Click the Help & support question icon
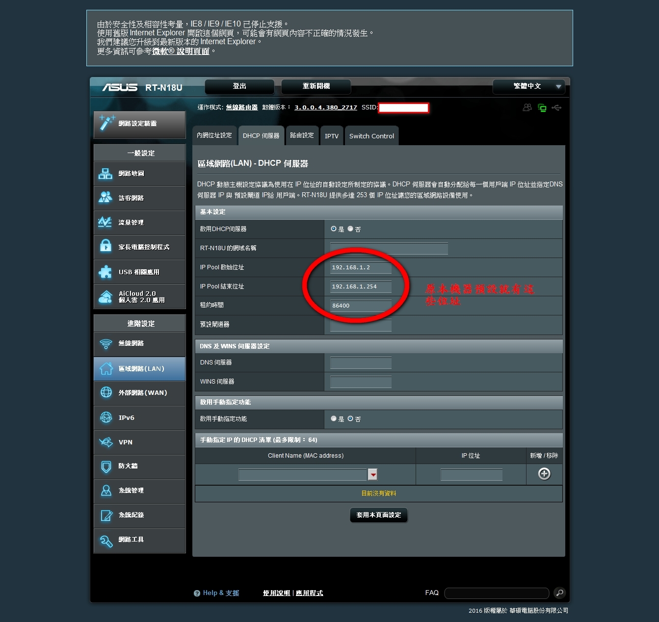Viewport: 659px width, 622px height. pyautogui.click(x=197, y=593)
